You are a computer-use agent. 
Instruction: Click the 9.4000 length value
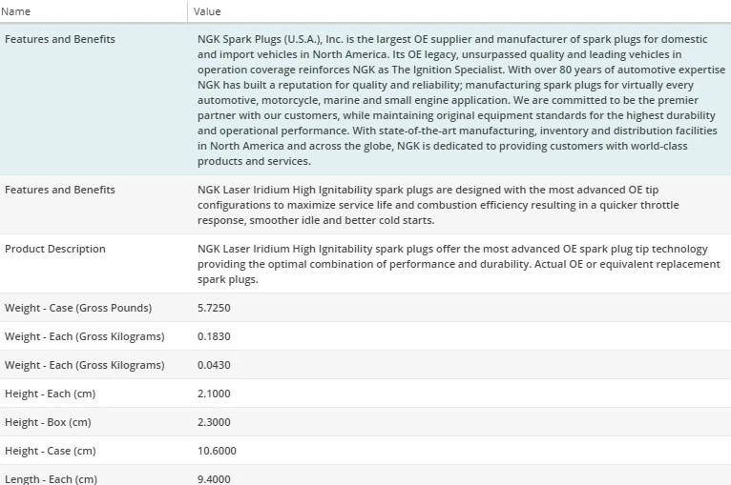[214, 478]
